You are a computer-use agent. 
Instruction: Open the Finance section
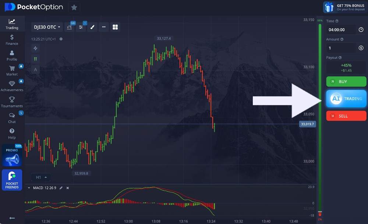[x=12, y=39]
